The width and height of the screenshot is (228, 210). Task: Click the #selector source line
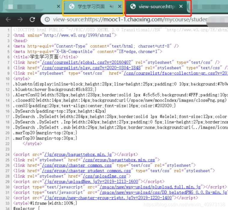tap(26, 208)
